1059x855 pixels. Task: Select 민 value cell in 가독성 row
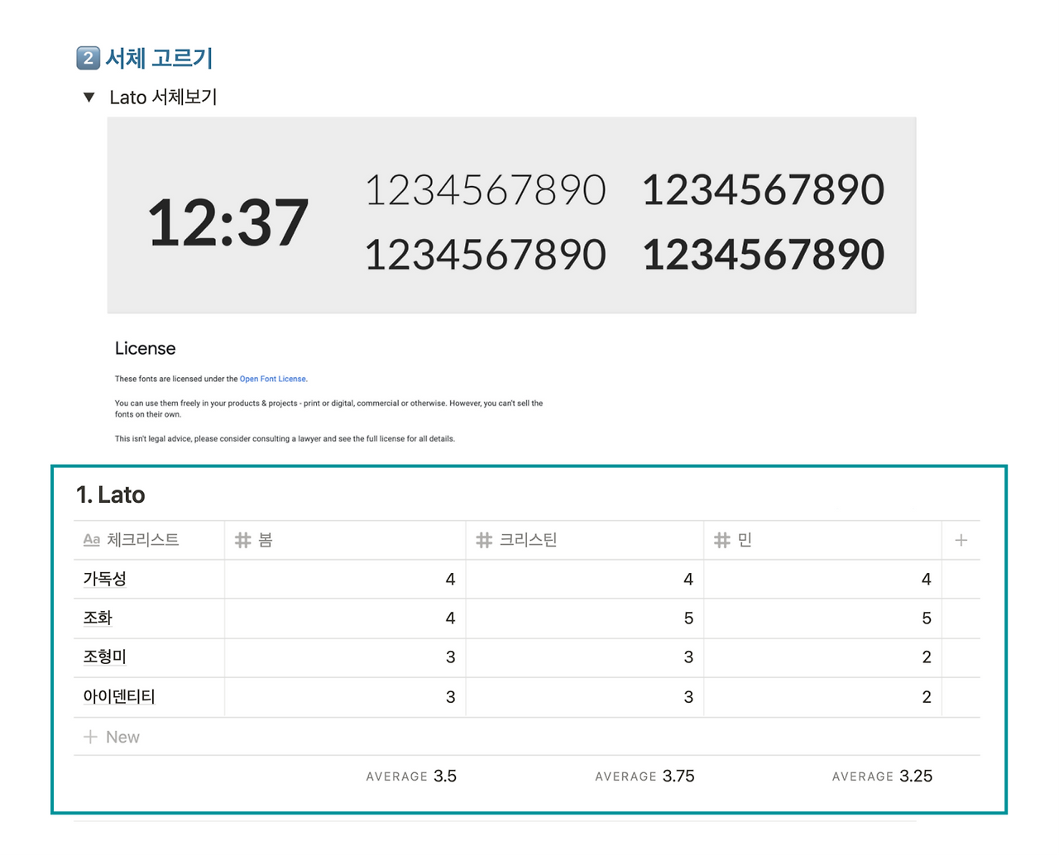823,579
